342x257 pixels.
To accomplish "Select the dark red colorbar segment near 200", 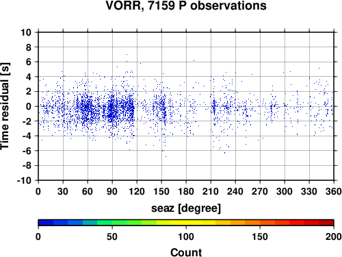I will (x=326, y=223).
